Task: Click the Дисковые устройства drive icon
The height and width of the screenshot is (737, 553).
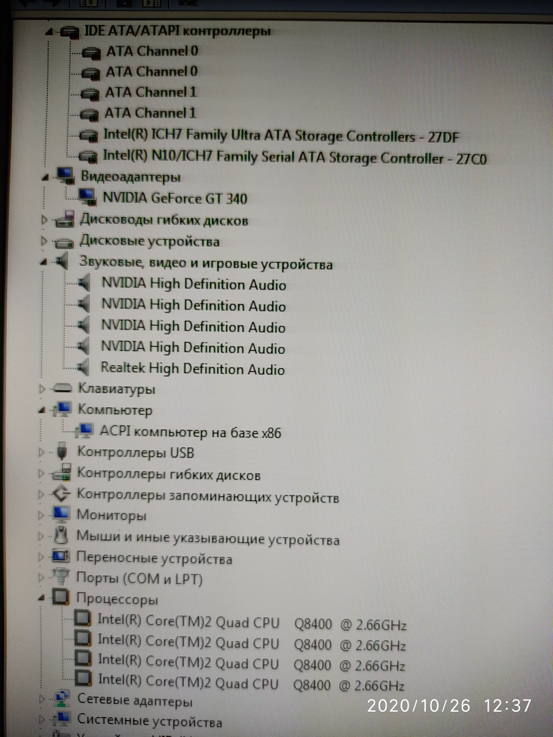Action: pyautogui.click(x=63, y=242)
